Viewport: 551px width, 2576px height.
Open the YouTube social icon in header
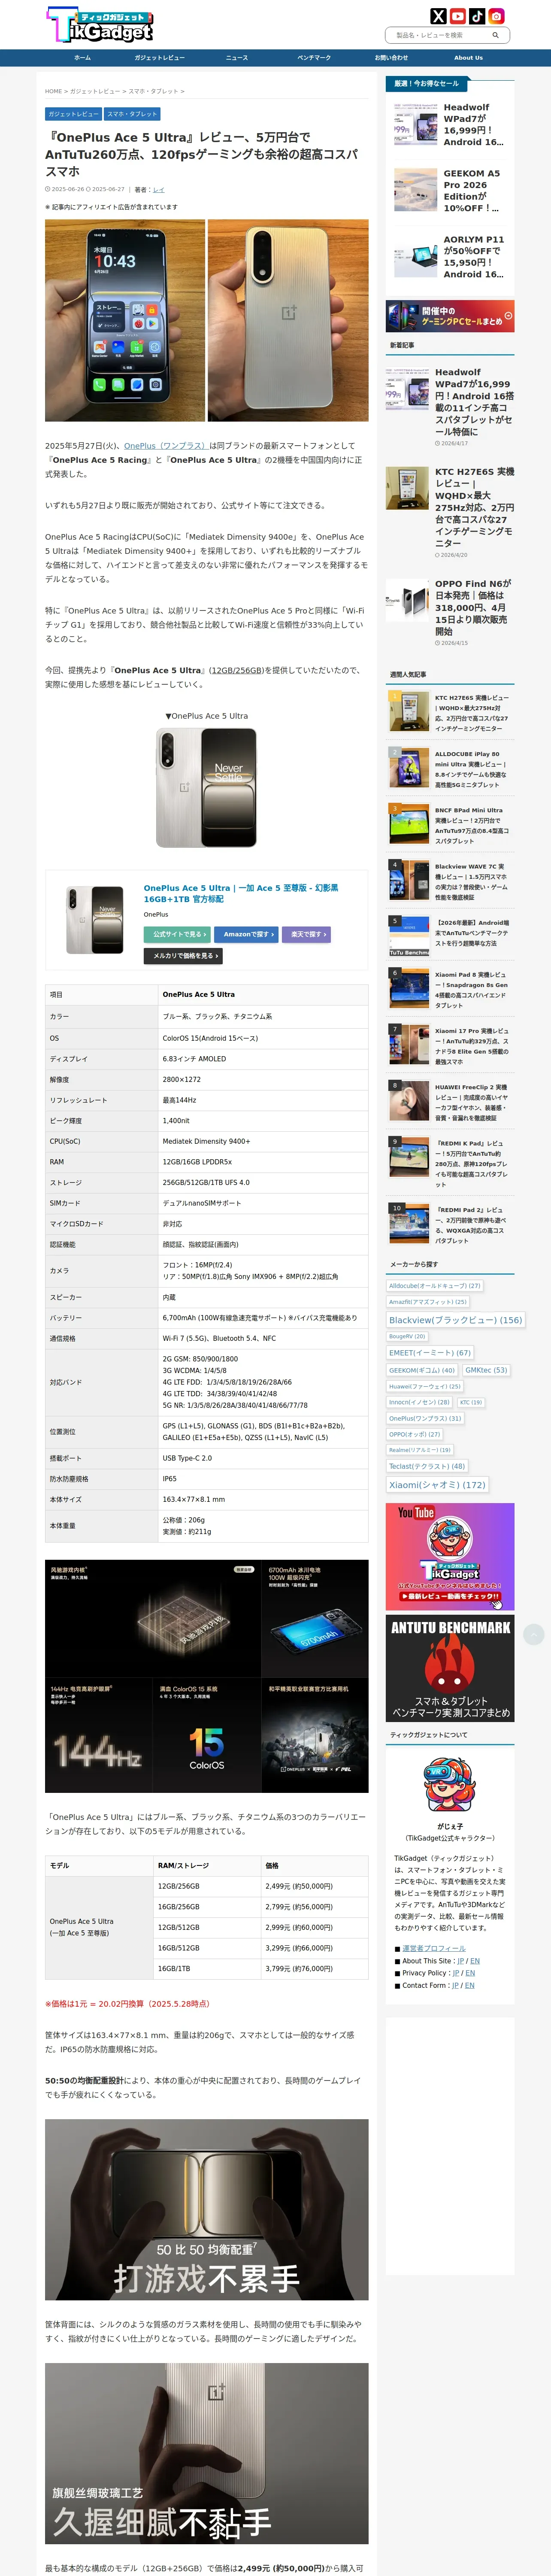457,16
